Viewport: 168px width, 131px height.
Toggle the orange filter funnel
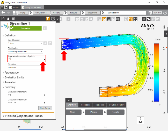coord(48,19)
